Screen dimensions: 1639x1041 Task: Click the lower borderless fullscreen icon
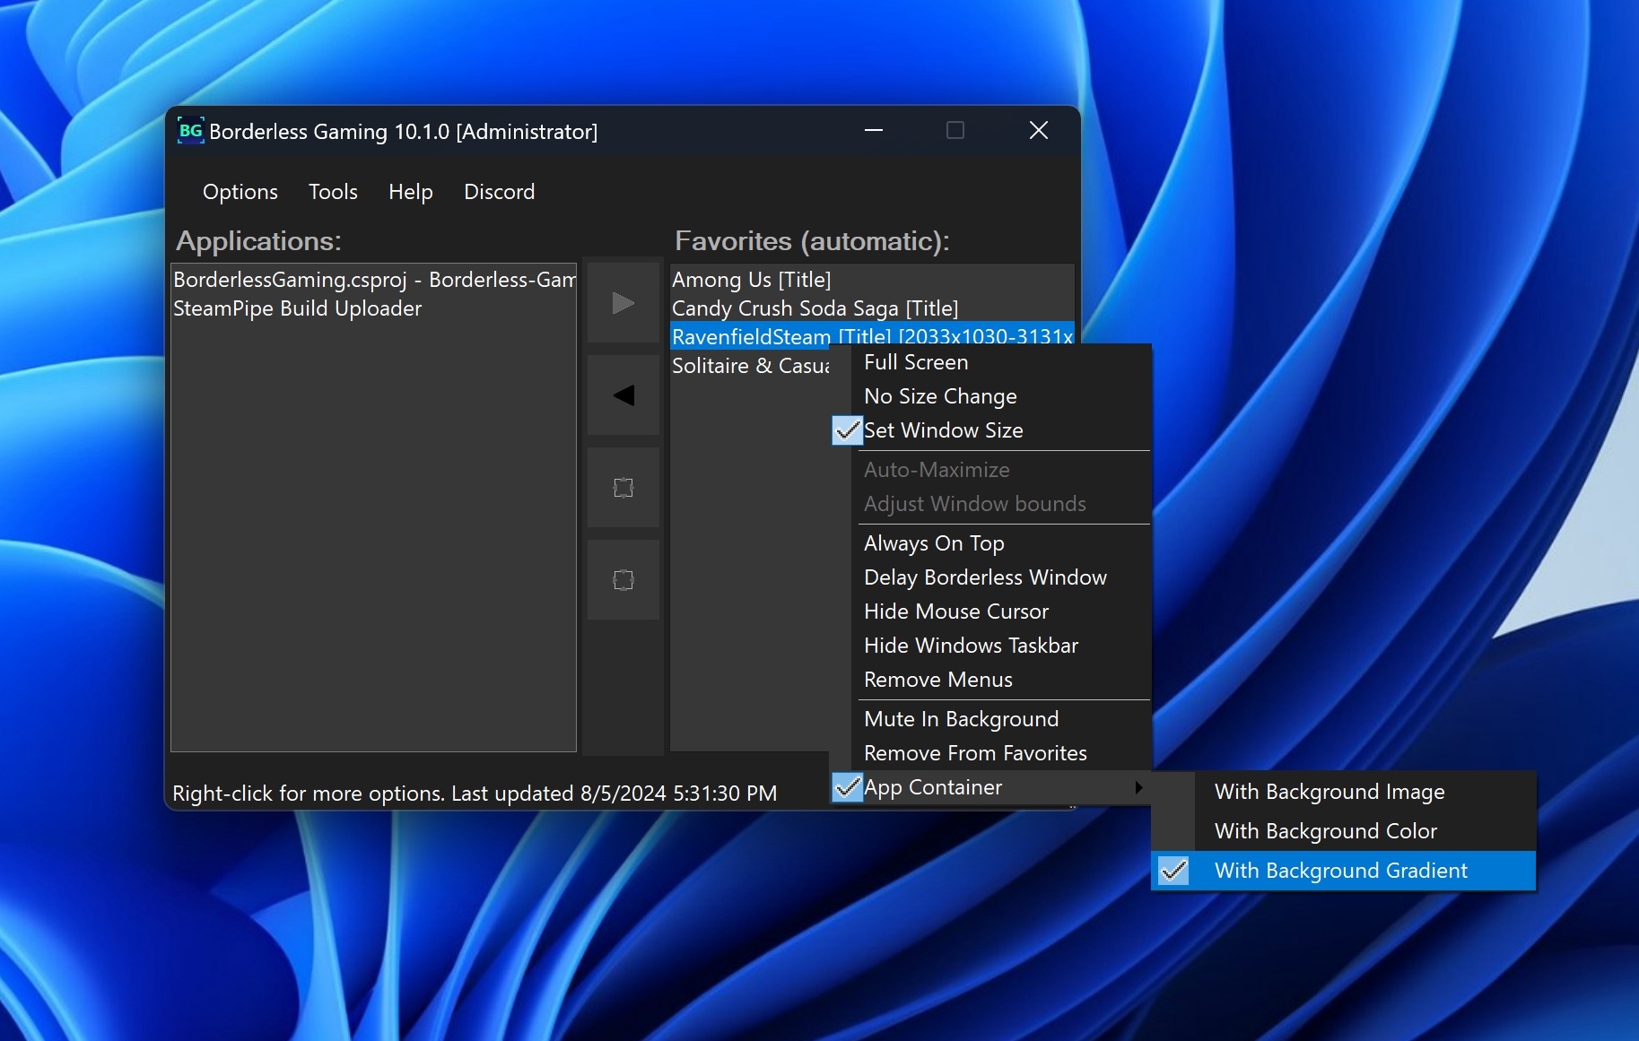[x=623, y=580]
